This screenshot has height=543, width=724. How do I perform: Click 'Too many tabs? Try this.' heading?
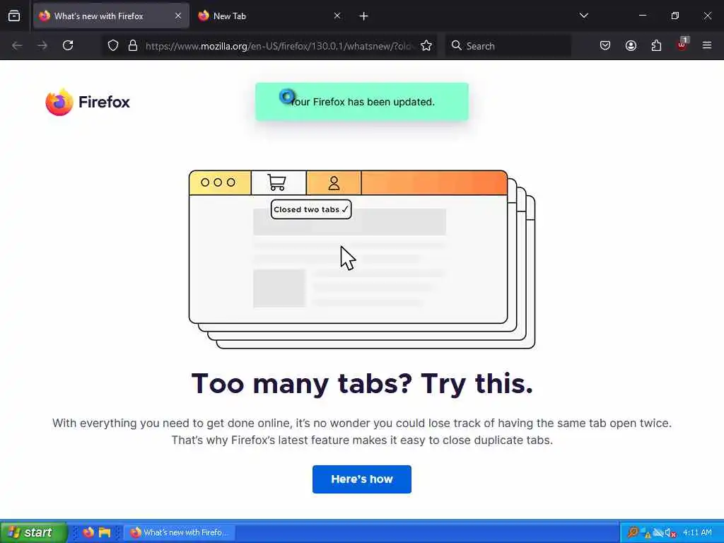click(362, 383)
